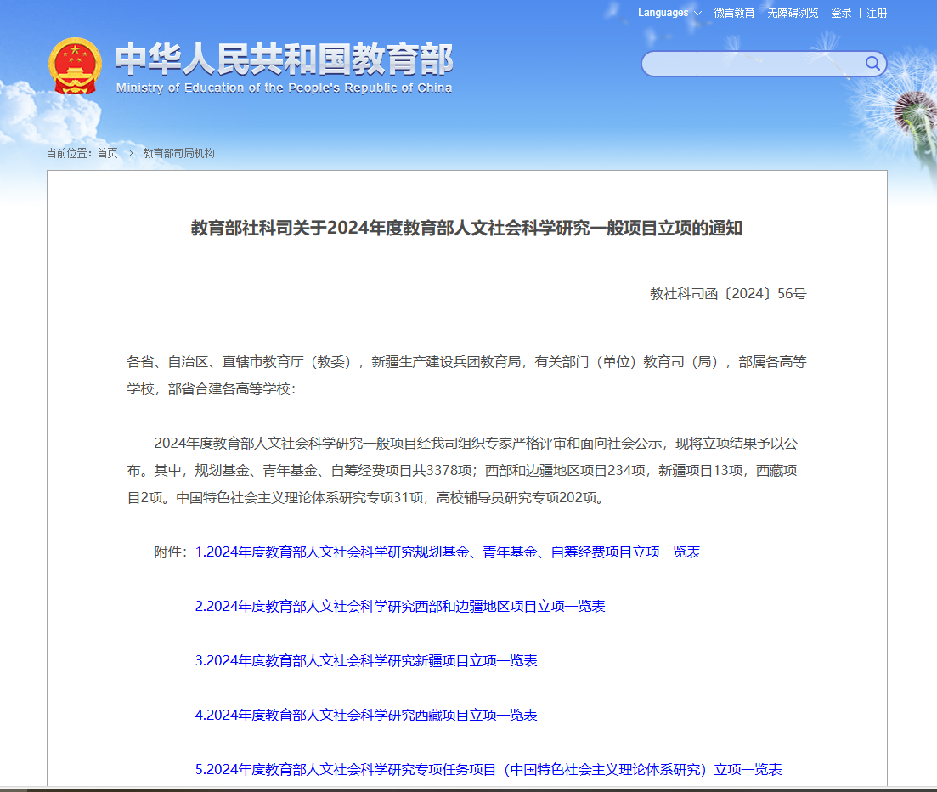Select 无障碍浏览 accessibility mode
Viewport: 937px width, 792px height.
pos(793,13)
